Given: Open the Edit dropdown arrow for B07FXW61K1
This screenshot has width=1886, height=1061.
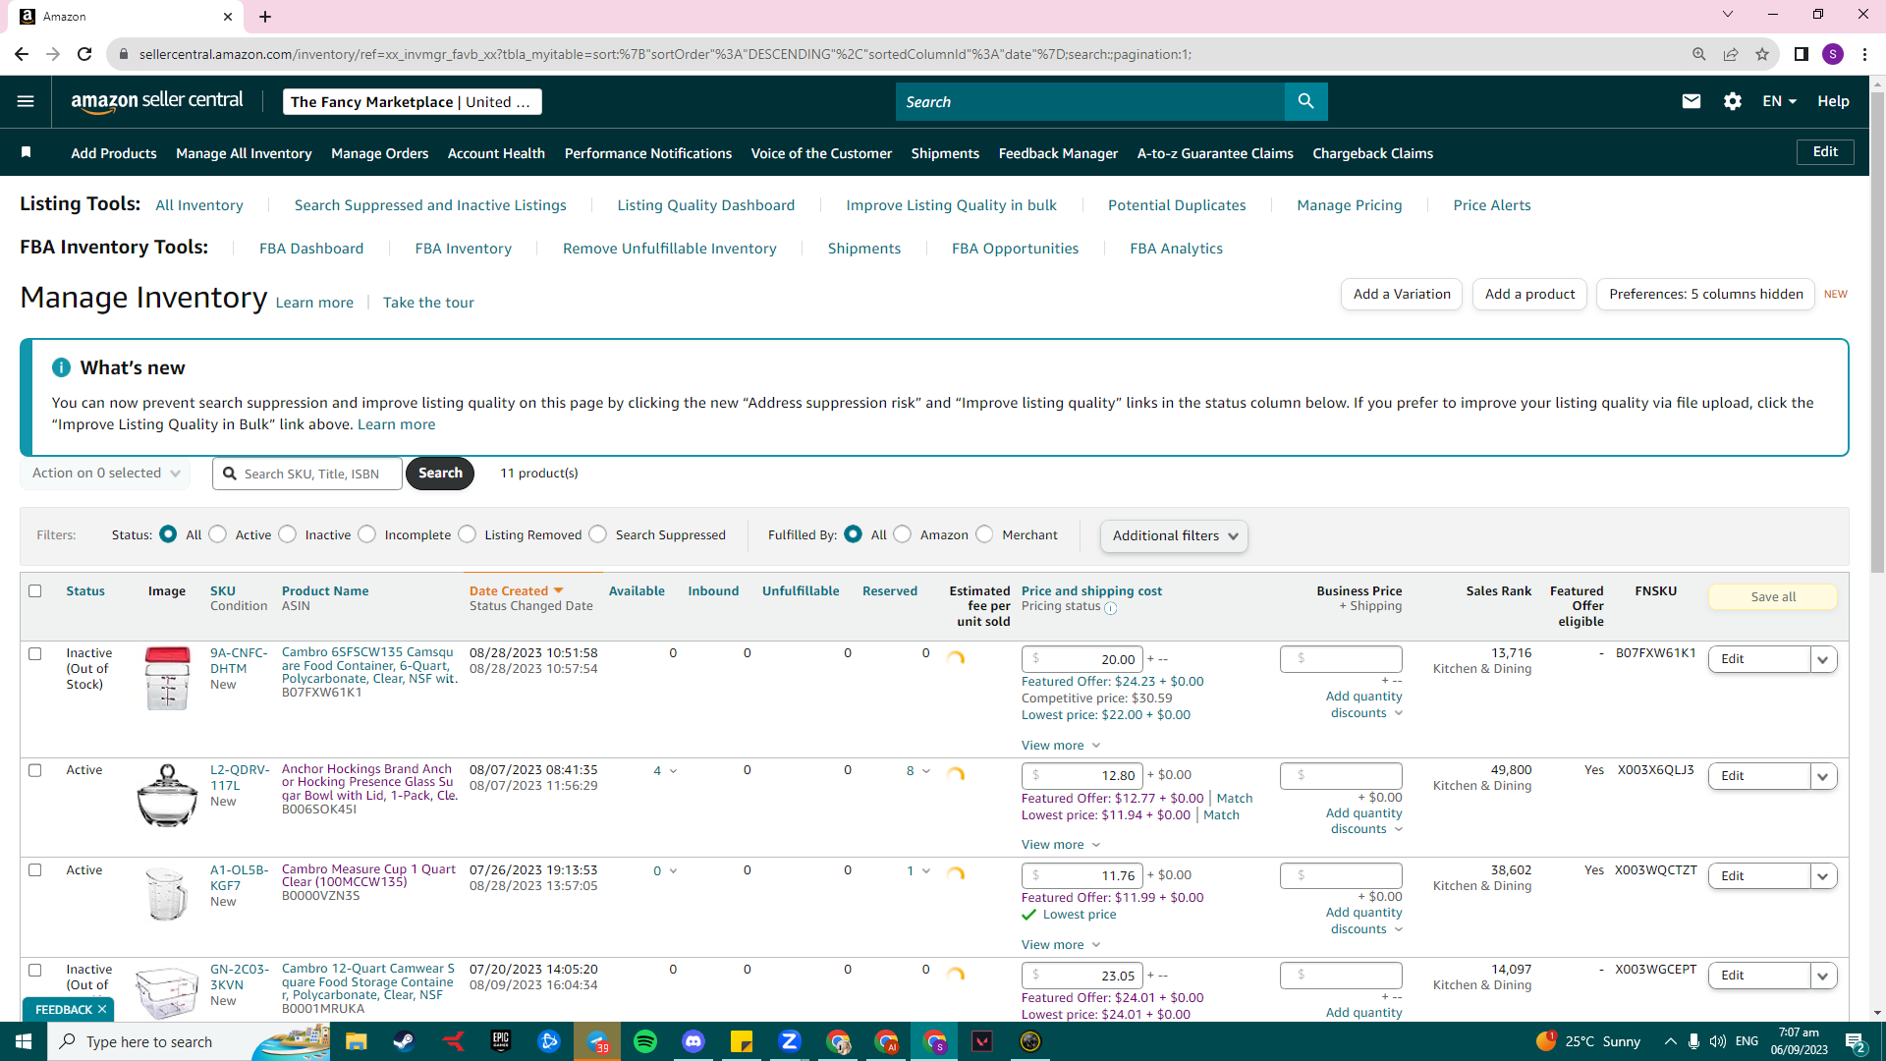Looking at the screenshot, I should click(x=1823, y=659).
